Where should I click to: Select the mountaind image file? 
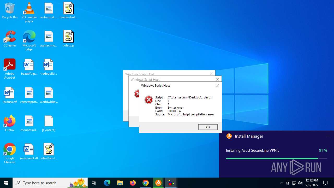(29, 124)
